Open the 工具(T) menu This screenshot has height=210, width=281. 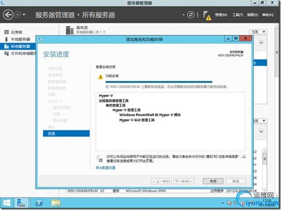[238, 15]
